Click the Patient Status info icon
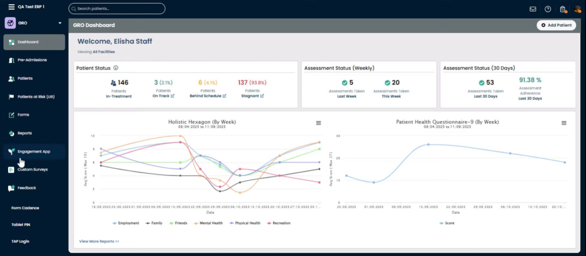Viewport: 586px width, 256px height. coord(116,68)
